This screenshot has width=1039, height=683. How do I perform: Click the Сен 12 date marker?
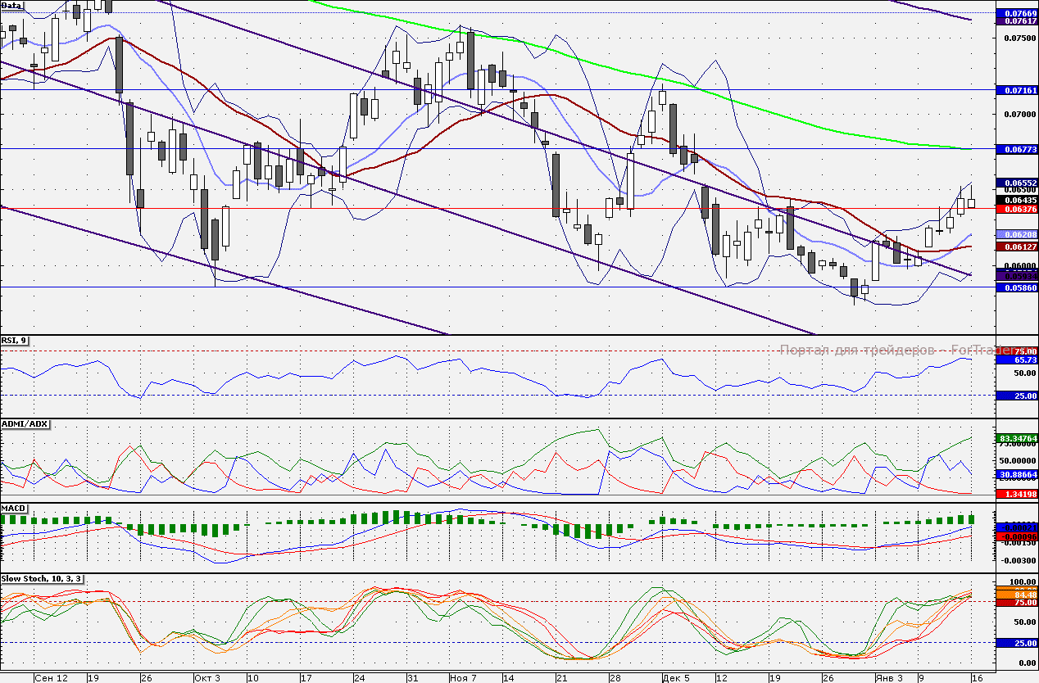pos(51,678)
